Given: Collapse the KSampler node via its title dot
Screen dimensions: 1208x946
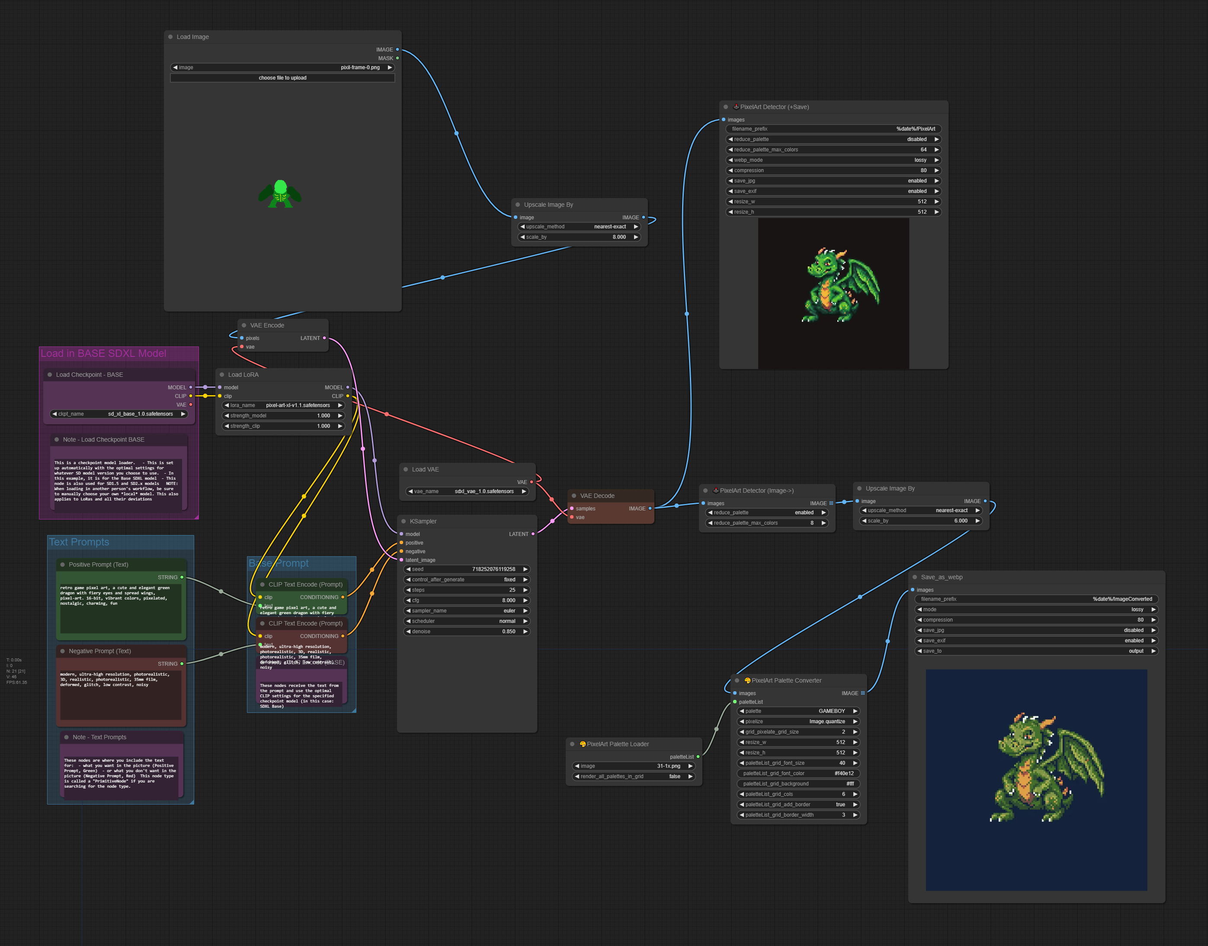Looking at the screenshot, I should (x=403, y=521).
